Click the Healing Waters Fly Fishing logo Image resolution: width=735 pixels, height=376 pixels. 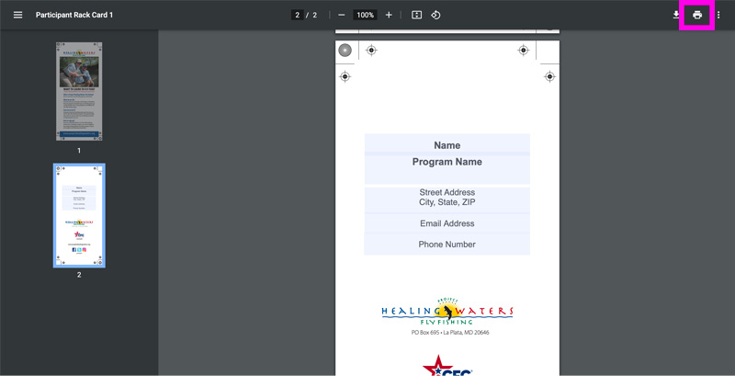447,312
